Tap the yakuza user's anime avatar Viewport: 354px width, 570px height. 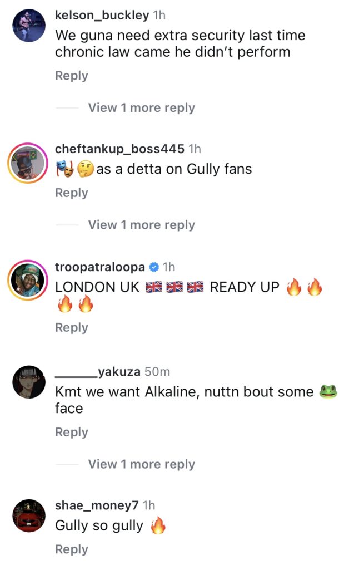tap(29, 382)
